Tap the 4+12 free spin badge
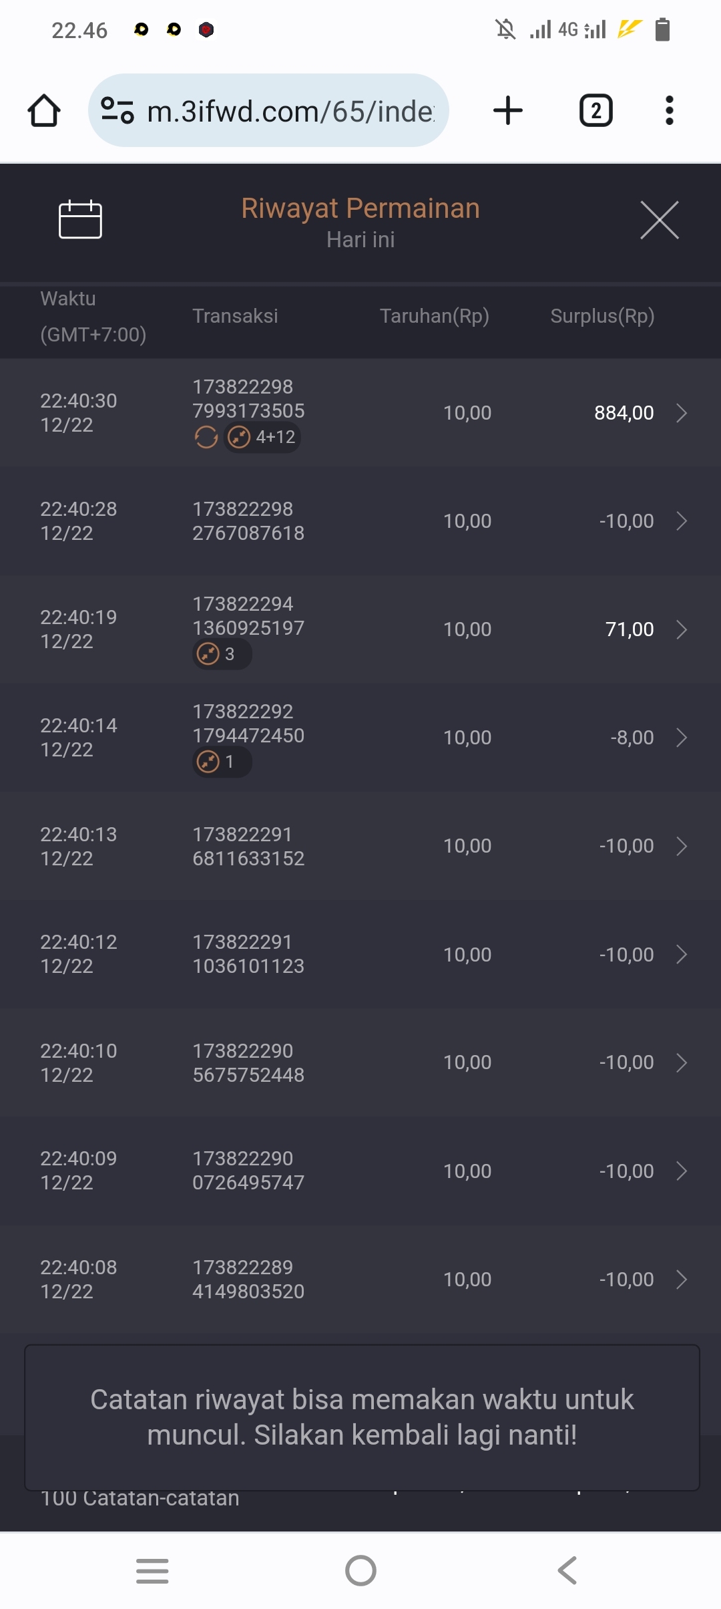The height and width of the screenshot is (1609, 721). pos(262,438)
